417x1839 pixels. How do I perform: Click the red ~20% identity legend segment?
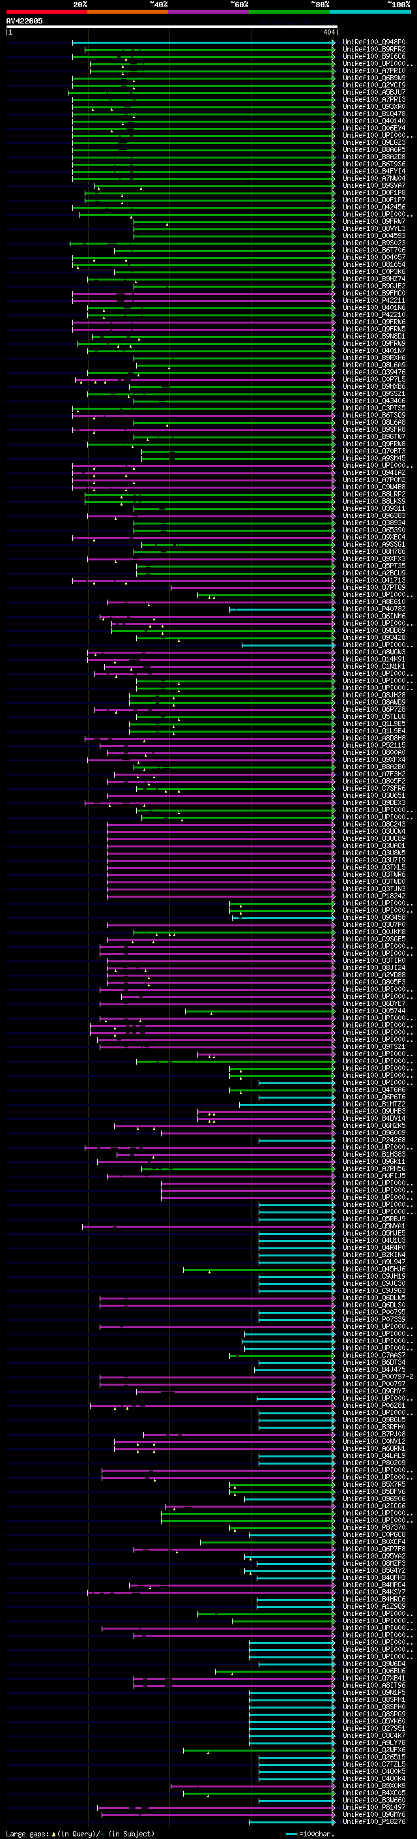(46, 12)
